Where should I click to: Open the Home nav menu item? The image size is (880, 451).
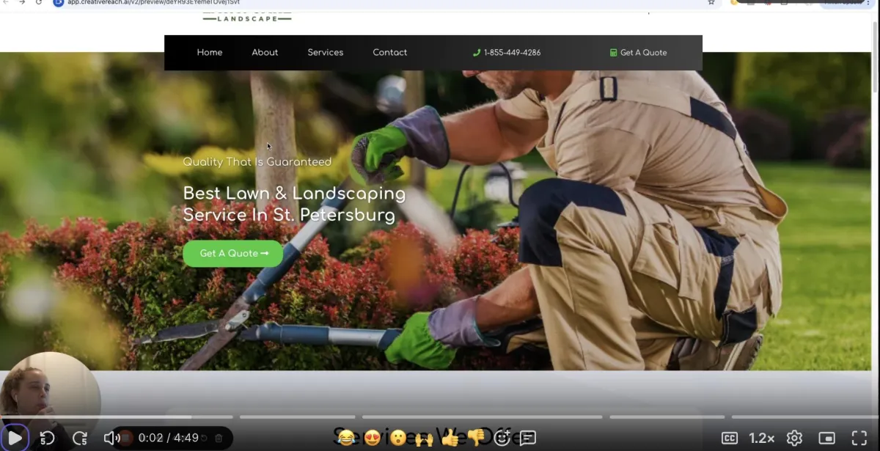210,53
